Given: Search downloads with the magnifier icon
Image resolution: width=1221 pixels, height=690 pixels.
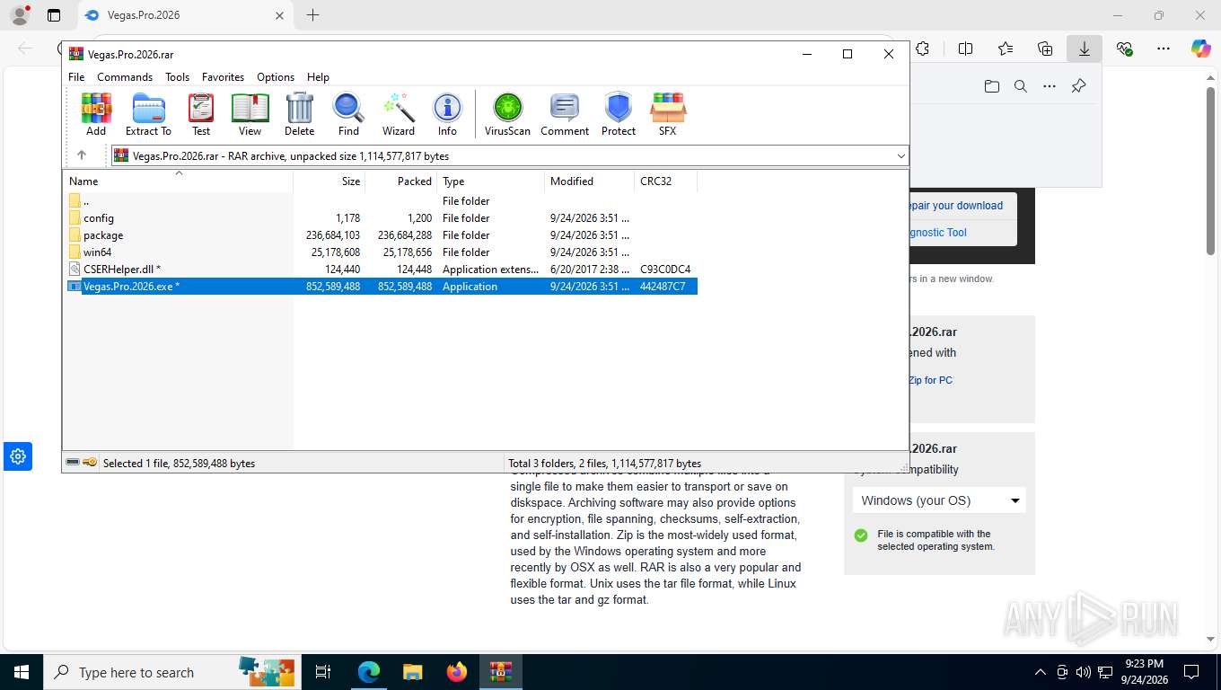Looking at the screenshot, I should 1020,86.
